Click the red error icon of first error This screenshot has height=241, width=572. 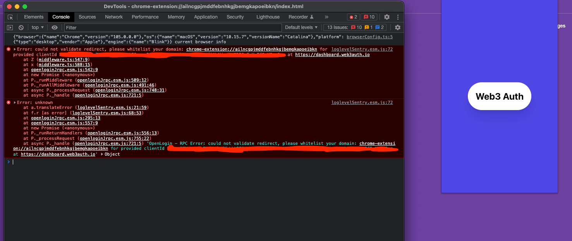(x=9, y=49)
